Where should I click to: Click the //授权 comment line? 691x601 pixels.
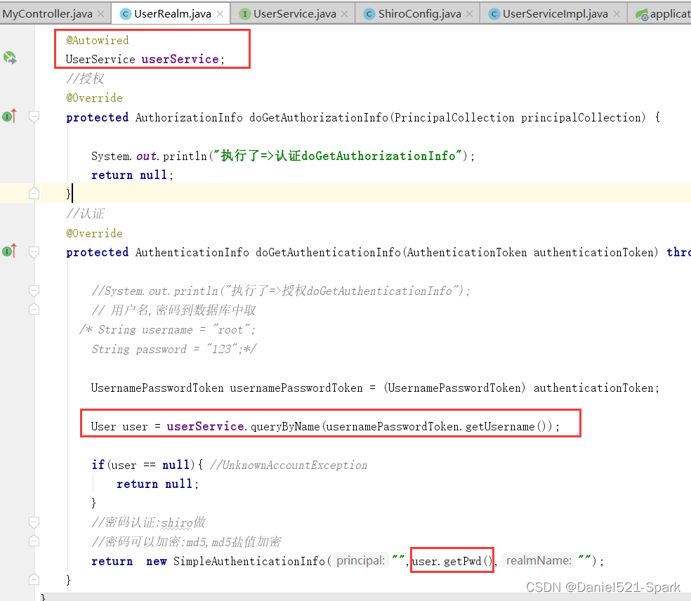coord(85,79)
